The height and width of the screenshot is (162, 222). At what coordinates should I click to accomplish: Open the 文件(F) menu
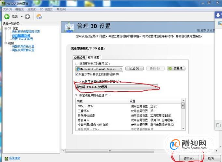tap(7, 9)
